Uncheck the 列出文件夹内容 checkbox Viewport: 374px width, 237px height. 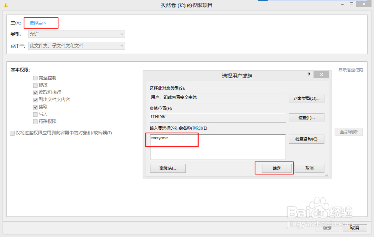pyautogui.click(x=35, y=100)
